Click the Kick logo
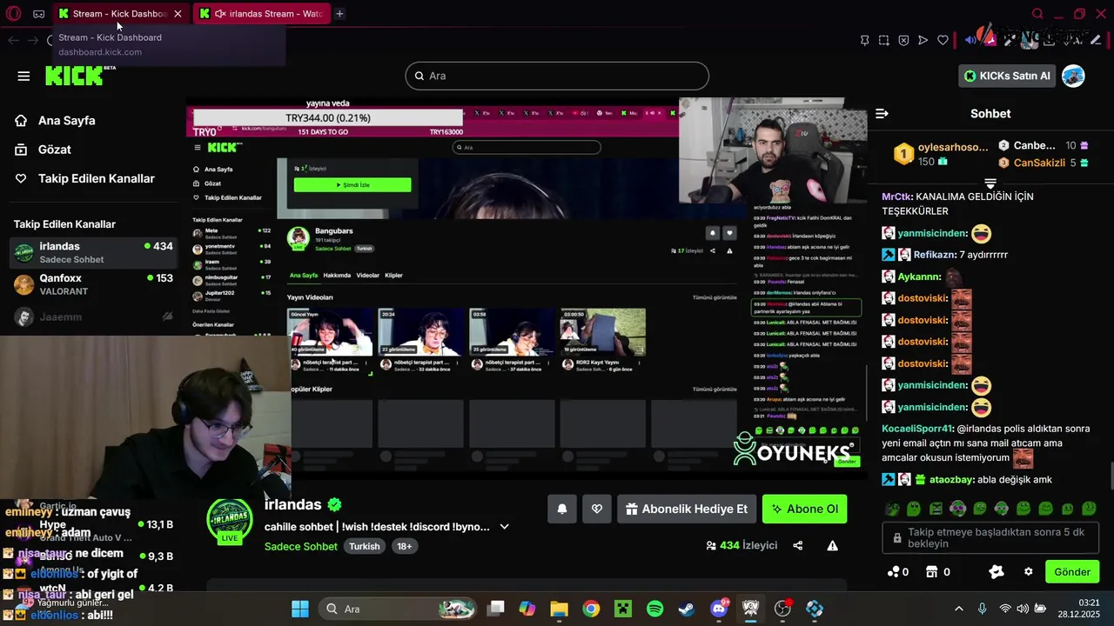This screenshot has height=626, width=1114. point(74,76)
